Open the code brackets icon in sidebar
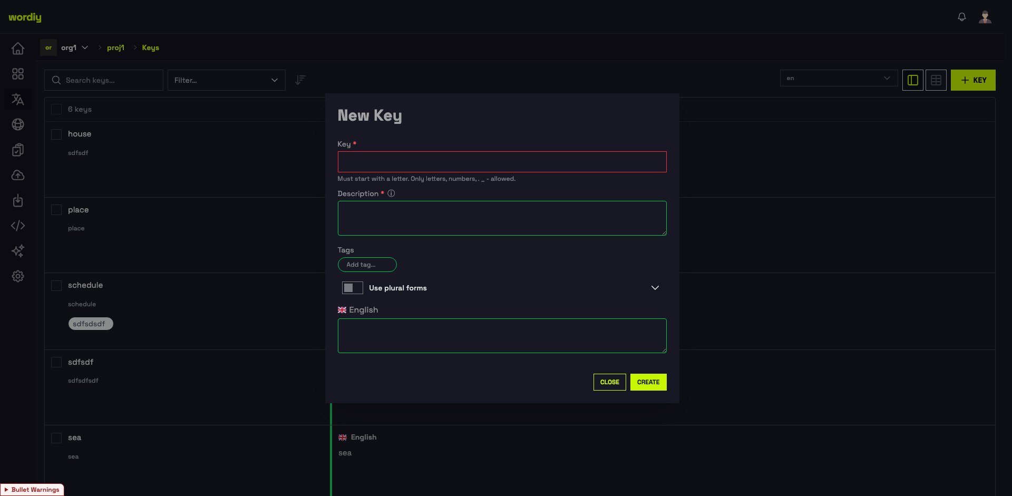 [x=18, y=226]
